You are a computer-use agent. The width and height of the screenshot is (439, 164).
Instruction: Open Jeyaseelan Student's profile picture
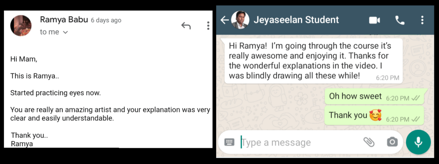[240, 20]
